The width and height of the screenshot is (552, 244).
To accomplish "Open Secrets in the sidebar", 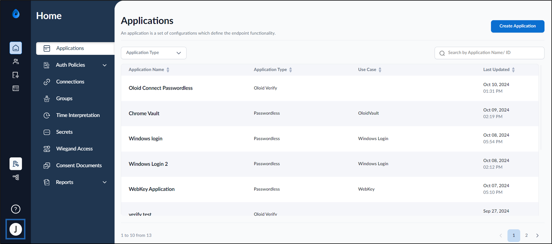I will pos(64,132).
